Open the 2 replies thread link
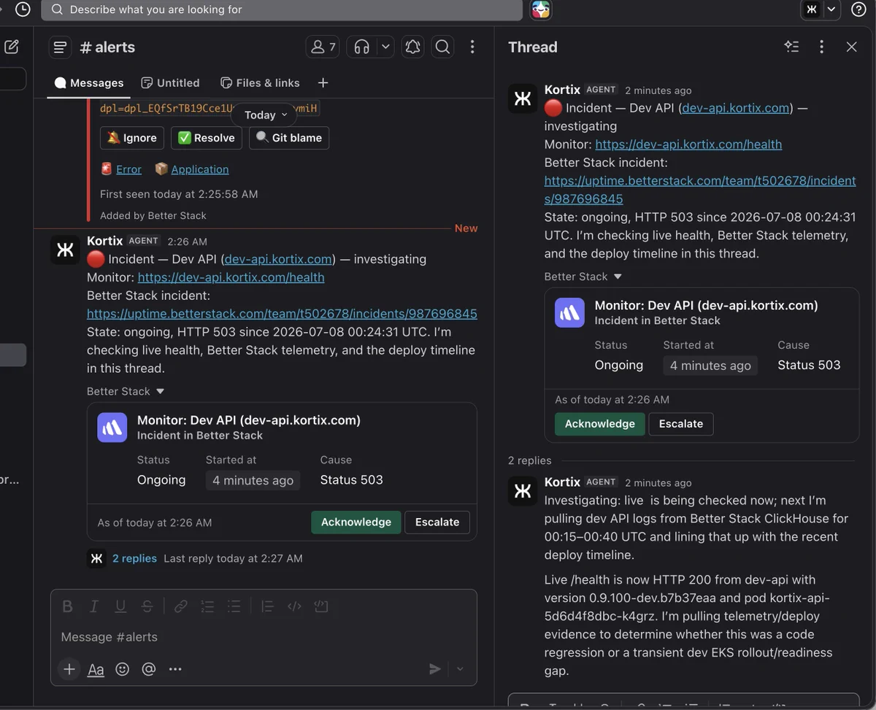The image size is (876, 710). (x=134, y=558)
